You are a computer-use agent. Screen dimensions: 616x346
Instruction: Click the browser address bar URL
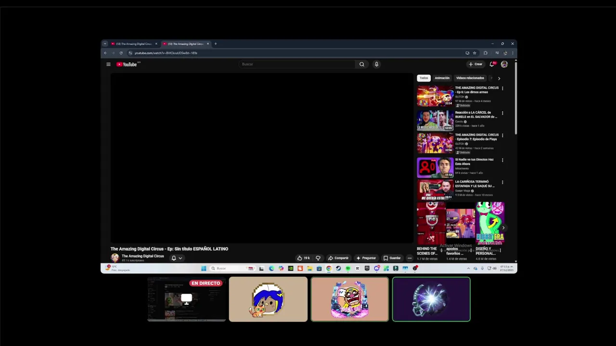point(166,53)
